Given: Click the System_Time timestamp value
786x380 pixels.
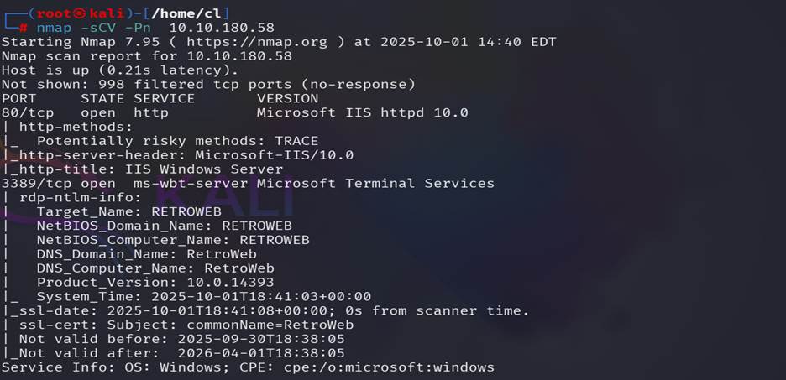Looking at the screenshot, I should point(260,296).
